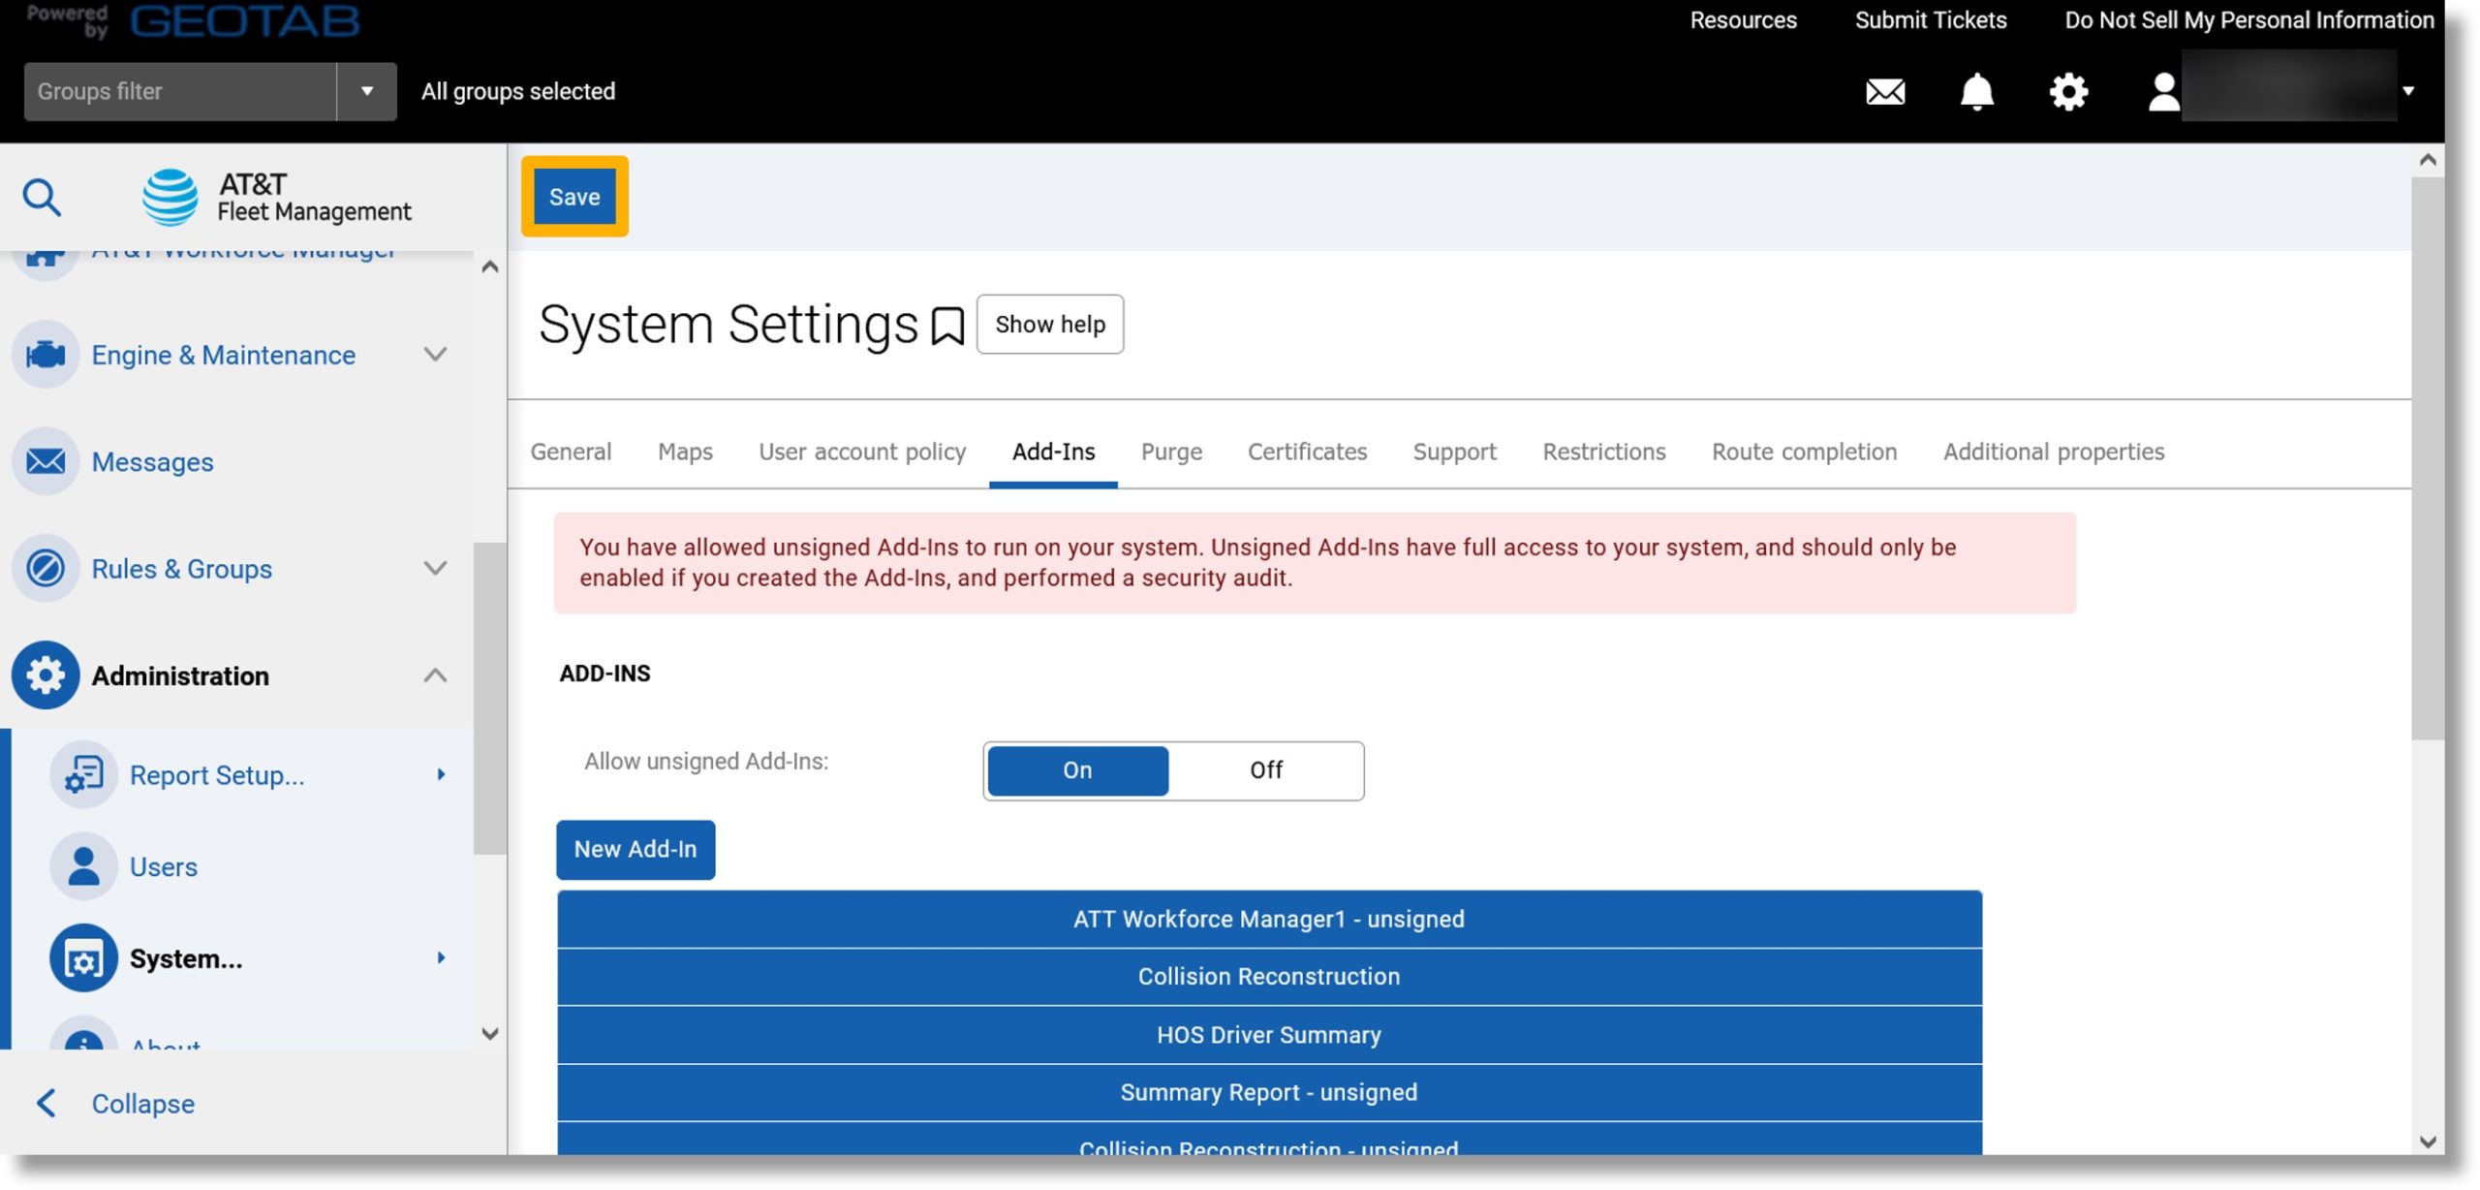Click the New Add-In button

tap(635, 850)
